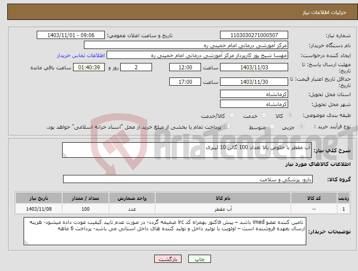The image size is (358, 271).
Task: Click the کد کالا column header
Action: pos(314,198)
